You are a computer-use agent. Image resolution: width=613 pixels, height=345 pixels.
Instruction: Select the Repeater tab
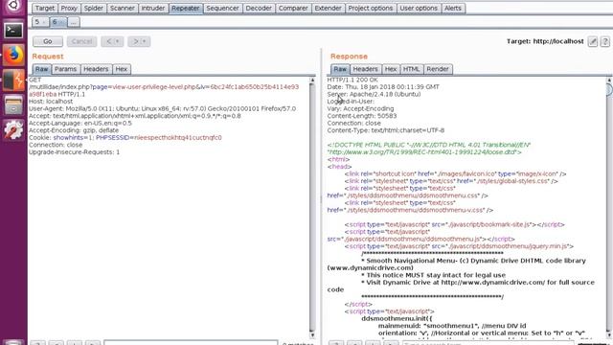(186, 9)
